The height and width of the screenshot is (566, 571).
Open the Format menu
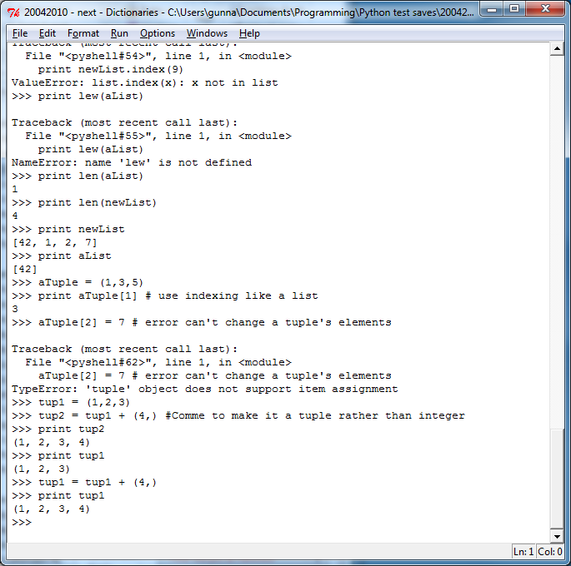[83, 33]
